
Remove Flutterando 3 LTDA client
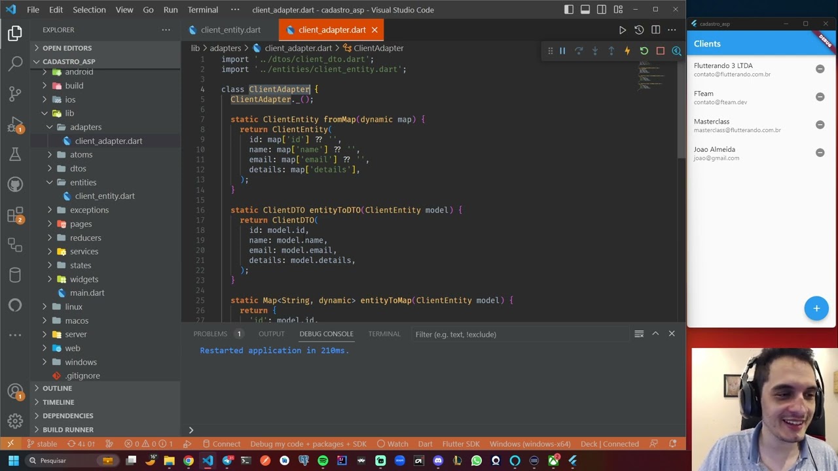[x=820, y=69]
